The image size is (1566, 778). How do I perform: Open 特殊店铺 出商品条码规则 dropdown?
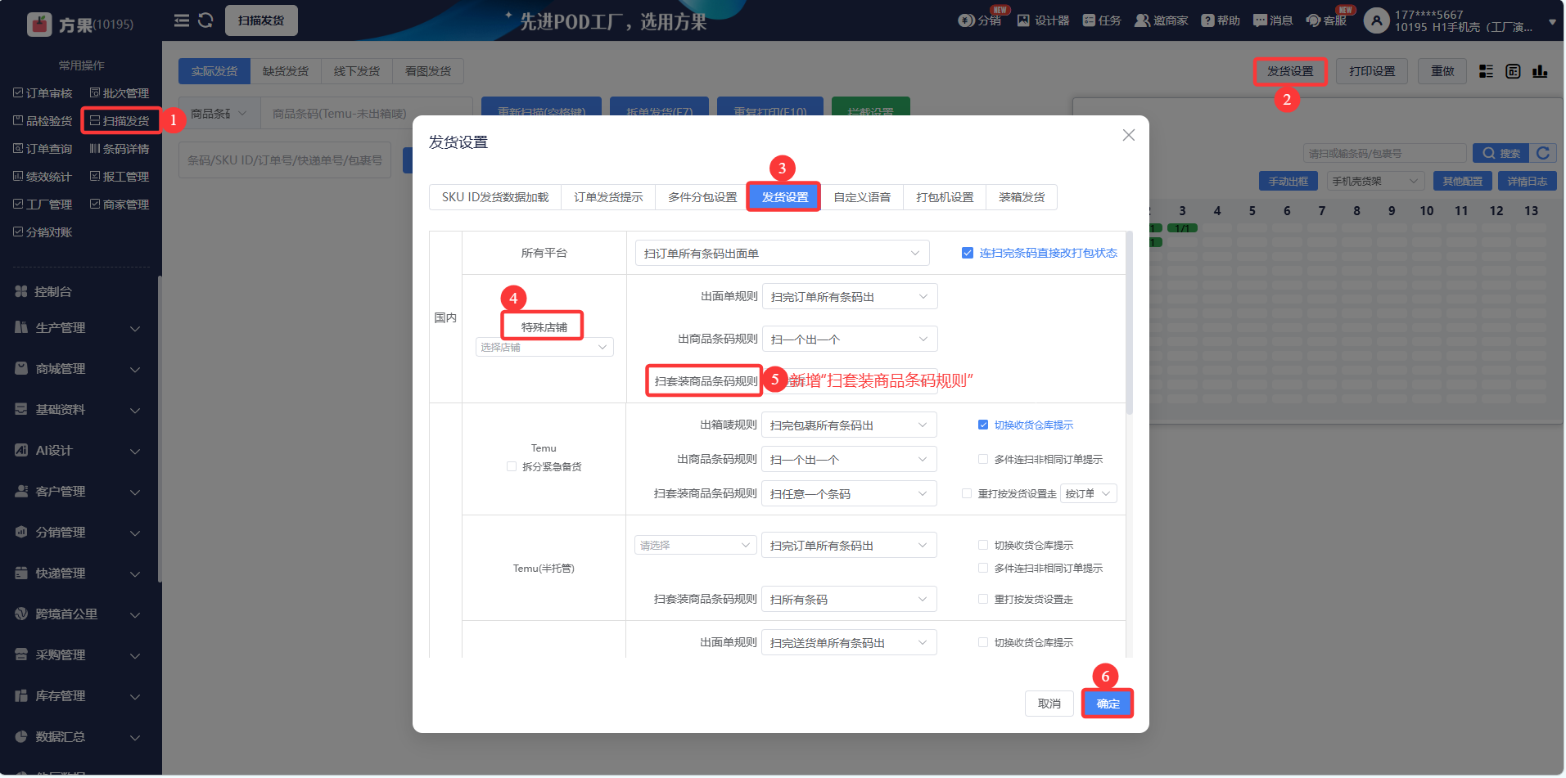tap(850, 339)
